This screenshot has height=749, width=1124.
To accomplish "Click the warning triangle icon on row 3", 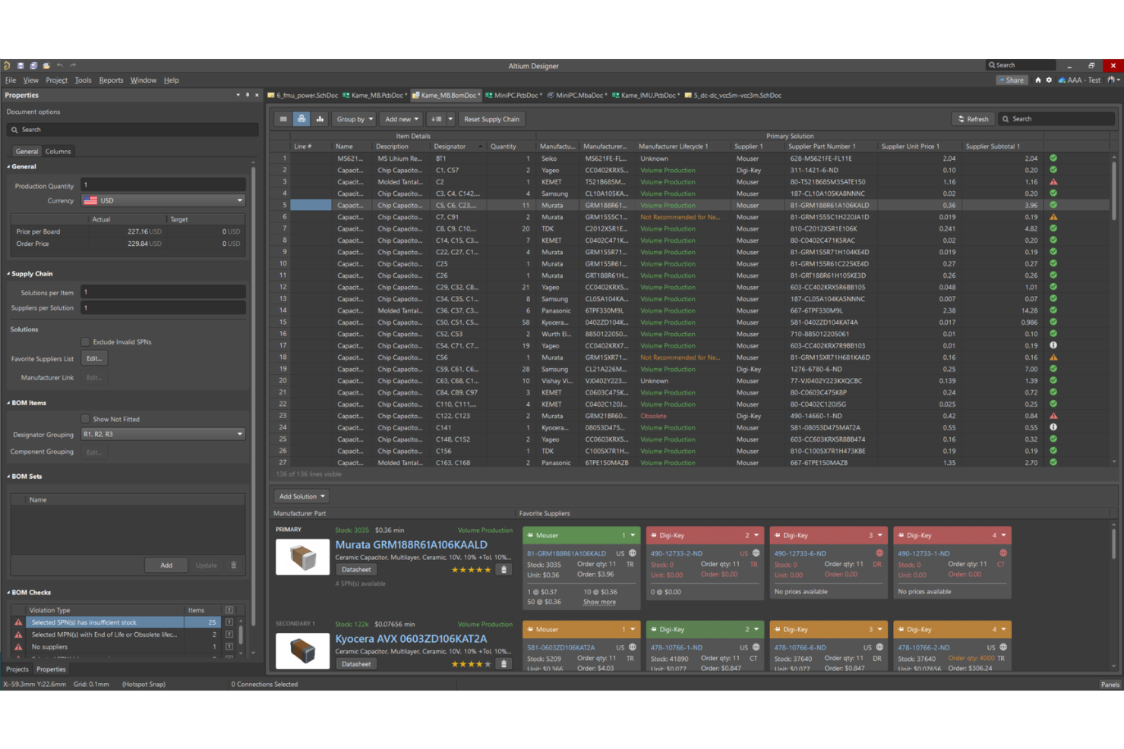I will tap(1053, 182).
